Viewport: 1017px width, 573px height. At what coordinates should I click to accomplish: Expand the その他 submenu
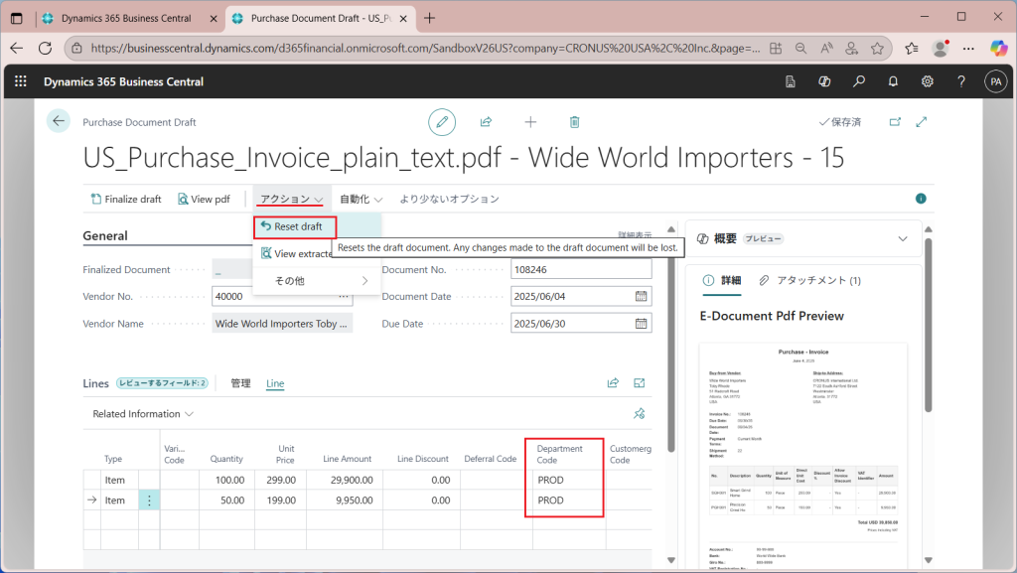pyautogui.click(x=317, y=281)
